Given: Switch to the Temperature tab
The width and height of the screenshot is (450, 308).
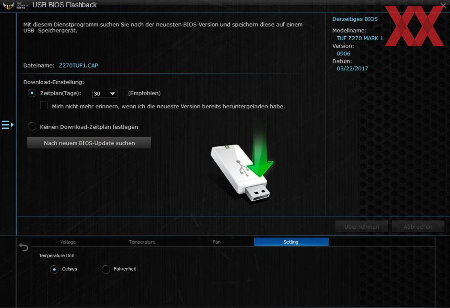Looking at the screenshot, I should (142, 242).
